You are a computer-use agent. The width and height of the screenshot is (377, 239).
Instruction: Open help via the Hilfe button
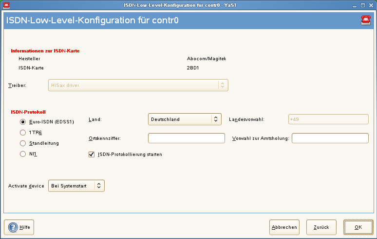[x=19, y=227]
